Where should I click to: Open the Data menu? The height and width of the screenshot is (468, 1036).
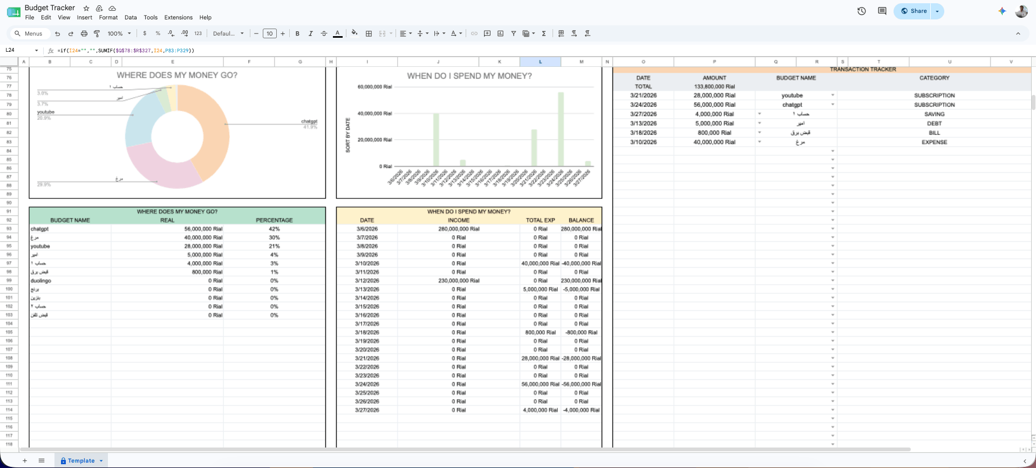pyautogui.click(x=131, y=17)
